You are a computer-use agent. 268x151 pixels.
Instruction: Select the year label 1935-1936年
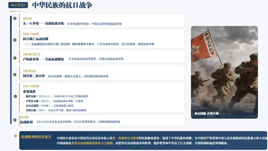(31, 34)
